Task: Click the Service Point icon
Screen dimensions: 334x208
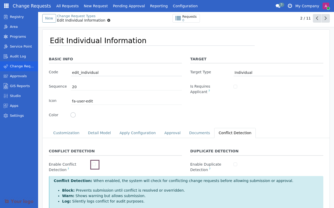Action: (x=5, y=46)
